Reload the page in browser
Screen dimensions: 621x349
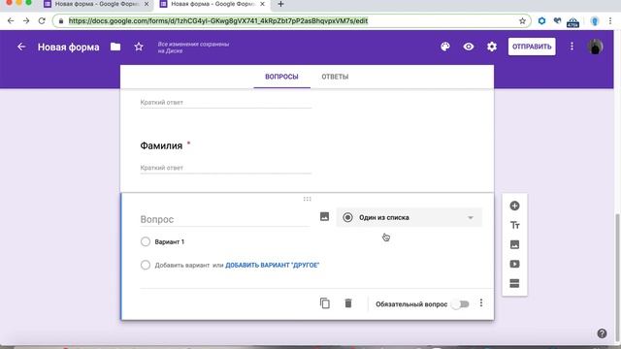click(42, 21)
